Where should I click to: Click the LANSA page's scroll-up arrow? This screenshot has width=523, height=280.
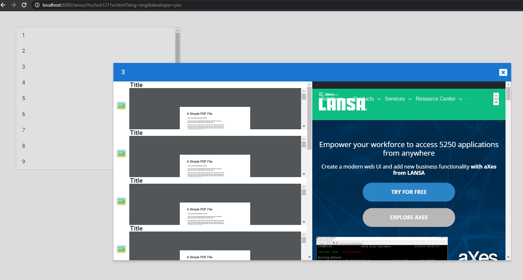pyautogui.click(x=508, y=84)
